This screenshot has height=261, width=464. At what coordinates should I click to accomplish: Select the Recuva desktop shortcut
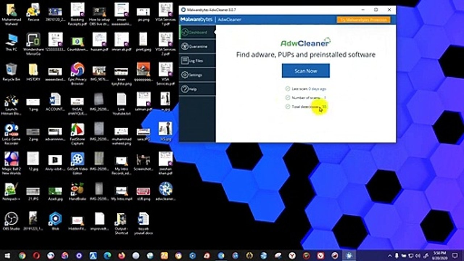click(33, 12)
